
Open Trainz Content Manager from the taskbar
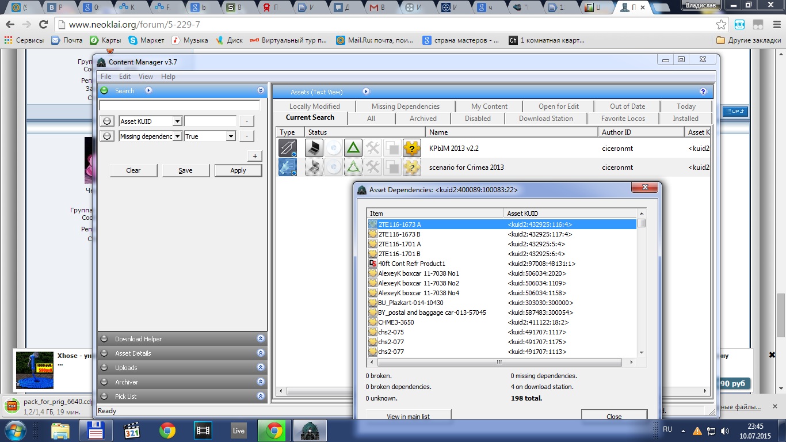(x=311, y=430)
